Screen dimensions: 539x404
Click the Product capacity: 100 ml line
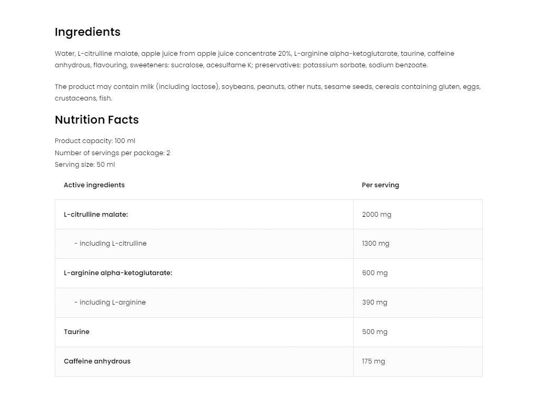[x=95, y=141]
